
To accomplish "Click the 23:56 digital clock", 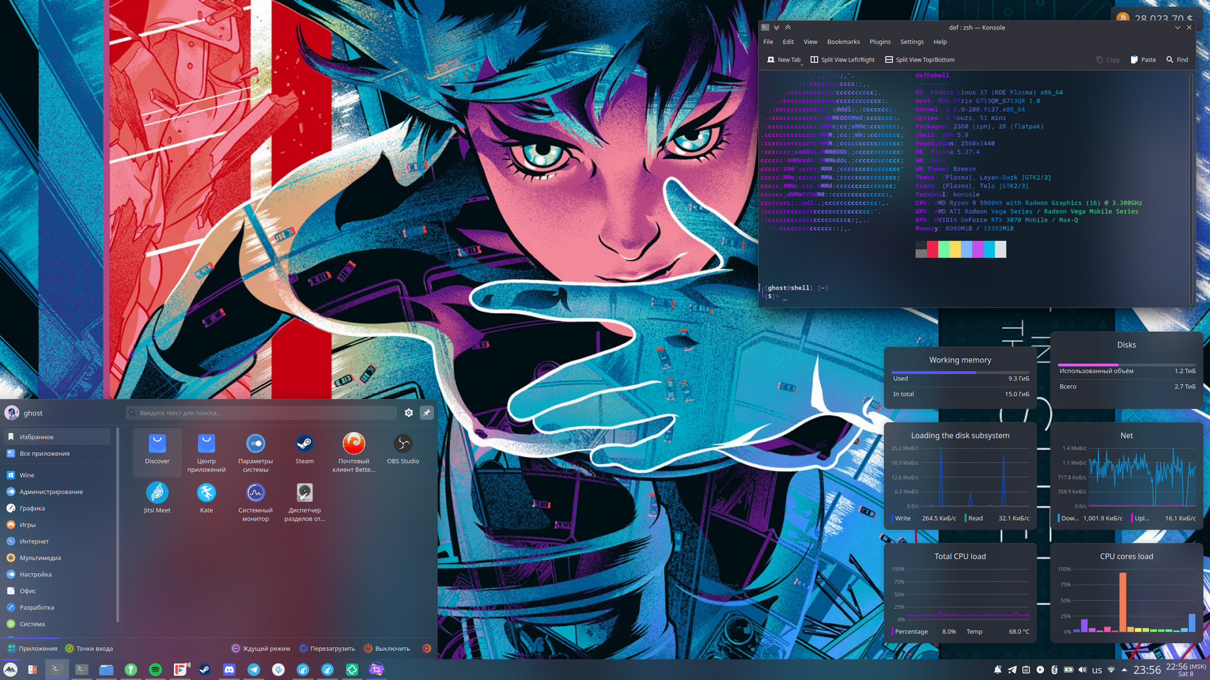I will click(x=1147, y=670).
